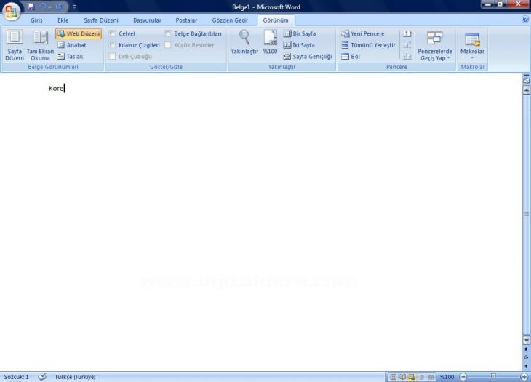Open the Makrolar dropdown
The height and width of the screenshot is (382, 531).
tap(472, 45)
